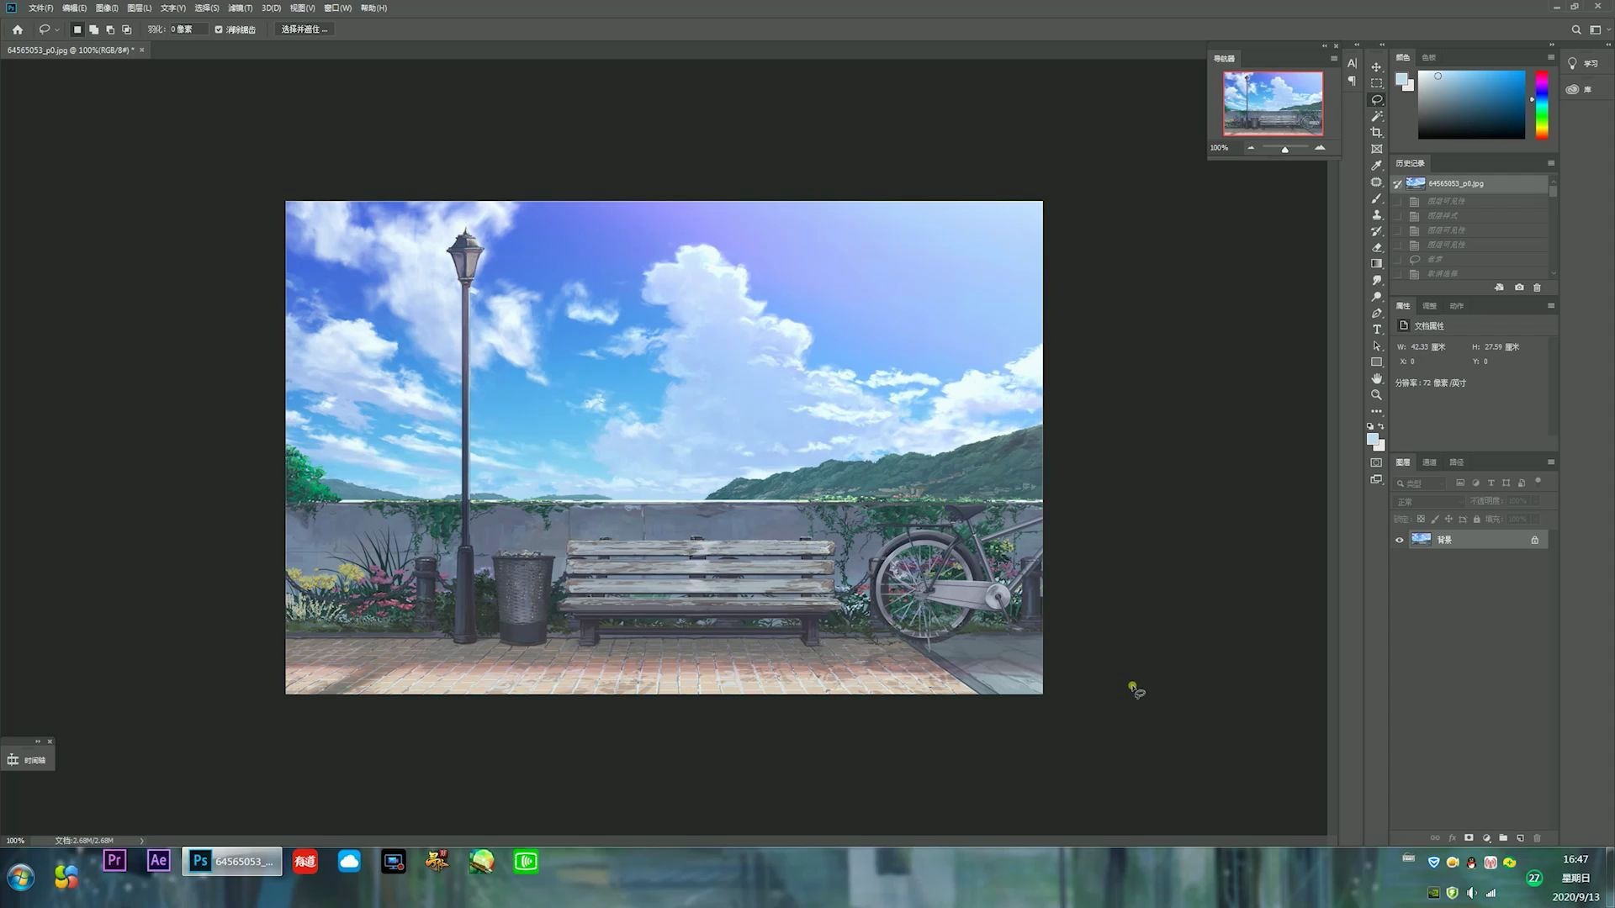This screenshot has width=1615, height=908.
Task: Swap foreground and background colors
Action: (1381, 426)
